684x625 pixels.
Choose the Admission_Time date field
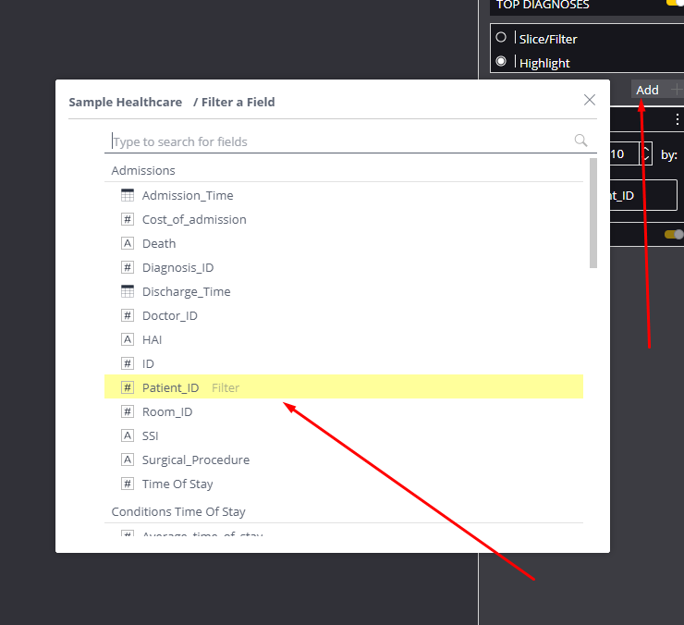(187, 195)
